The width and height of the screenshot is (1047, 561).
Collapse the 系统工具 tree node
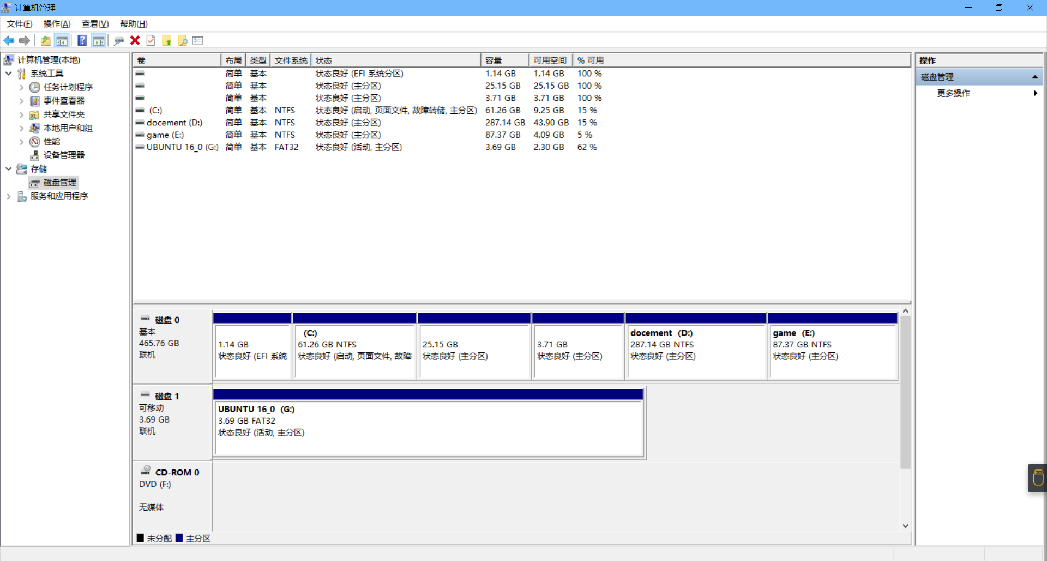coord(9,74)
